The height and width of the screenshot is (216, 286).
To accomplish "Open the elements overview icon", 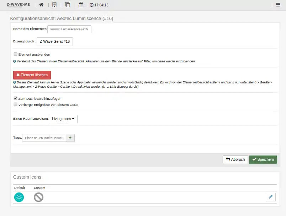I will tap(68, 5).
